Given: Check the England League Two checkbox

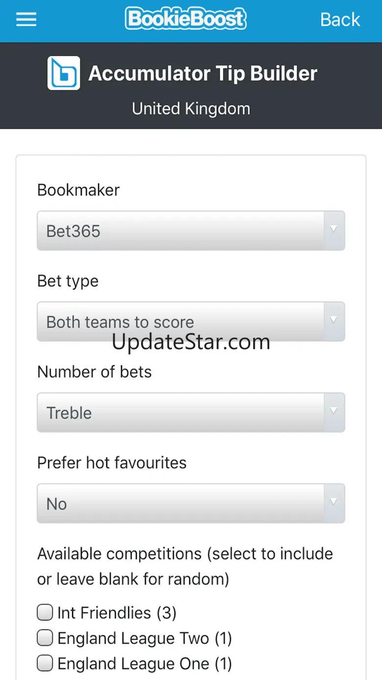Looking at the screenshot, I should click(x=45, y=638).
